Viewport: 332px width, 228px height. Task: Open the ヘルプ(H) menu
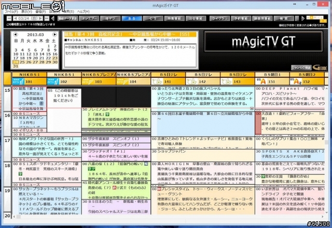pyautogui.click(x=84, y=11)
